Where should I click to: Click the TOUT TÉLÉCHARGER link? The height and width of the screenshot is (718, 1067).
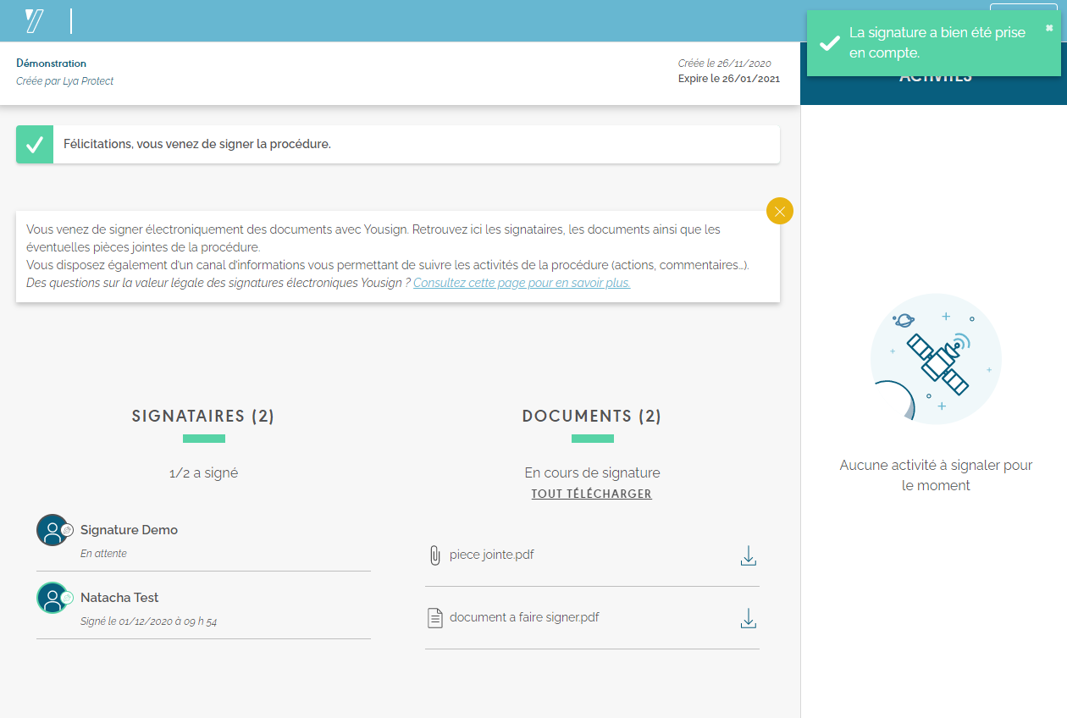click(591, 494)
